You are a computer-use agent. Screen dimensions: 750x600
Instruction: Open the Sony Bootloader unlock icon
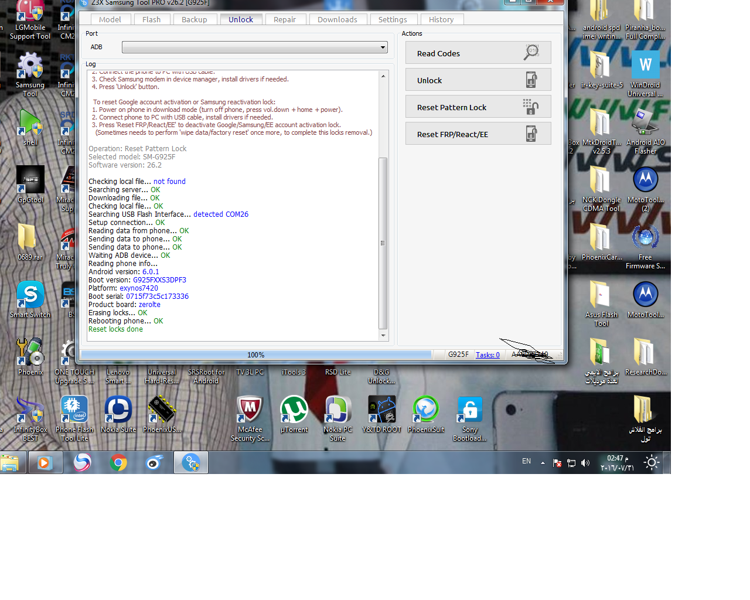pyautogui.click(x=470, y=418)
